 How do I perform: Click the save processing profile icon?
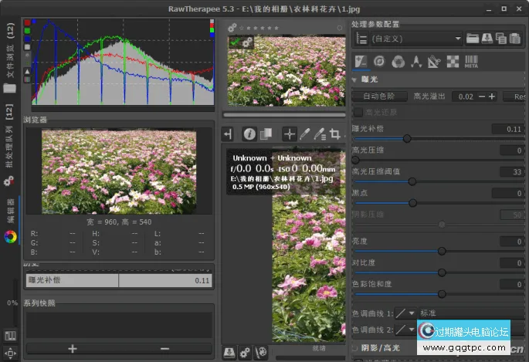486,38
